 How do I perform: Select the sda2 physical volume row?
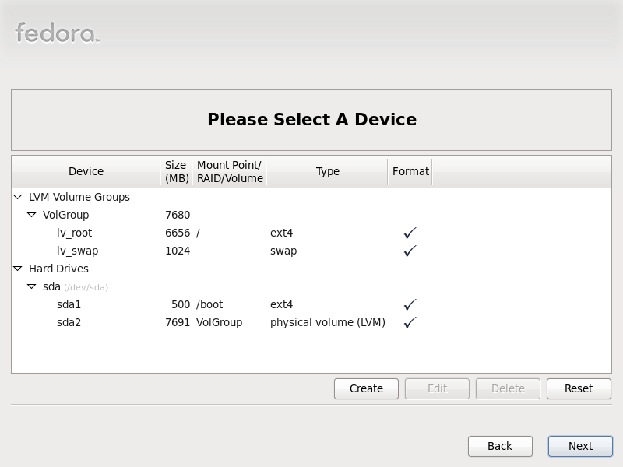311,322
